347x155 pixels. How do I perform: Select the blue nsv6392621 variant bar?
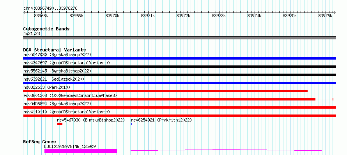(x=179, y=83)
